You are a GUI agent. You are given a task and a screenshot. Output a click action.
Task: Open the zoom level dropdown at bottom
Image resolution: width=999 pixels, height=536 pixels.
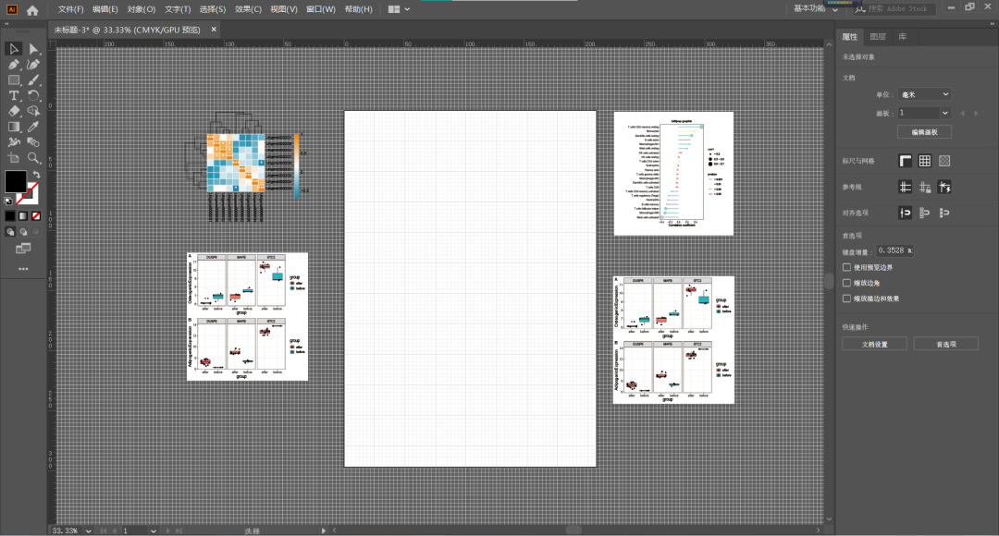pyautogui.click(x=88, y=530)
